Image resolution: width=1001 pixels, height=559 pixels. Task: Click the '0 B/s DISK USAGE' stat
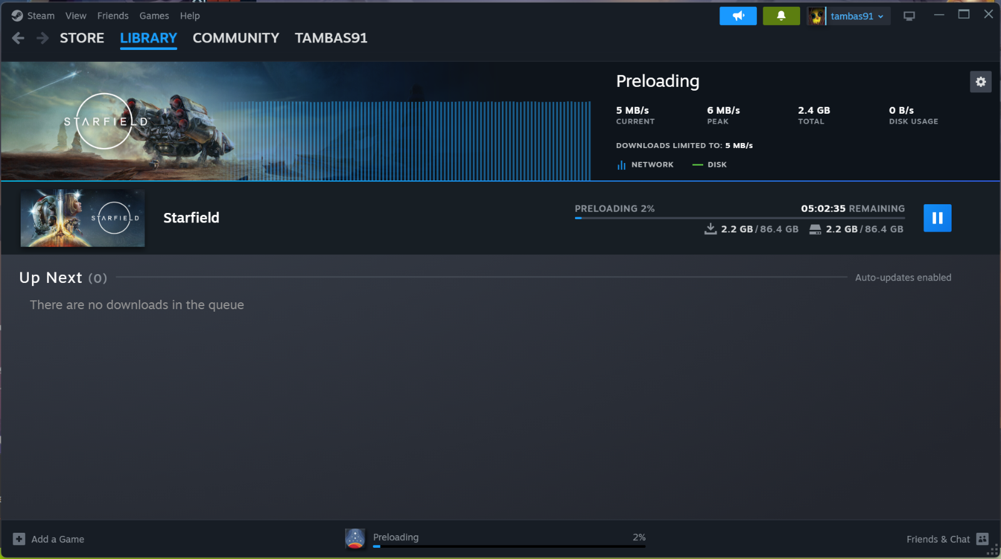[x=913, y=116]
